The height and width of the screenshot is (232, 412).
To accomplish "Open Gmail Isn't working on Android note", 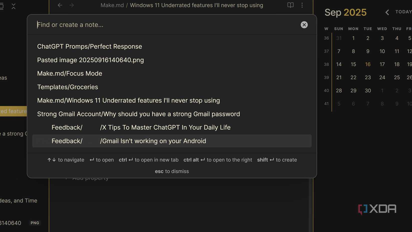I will click(172, 141).
